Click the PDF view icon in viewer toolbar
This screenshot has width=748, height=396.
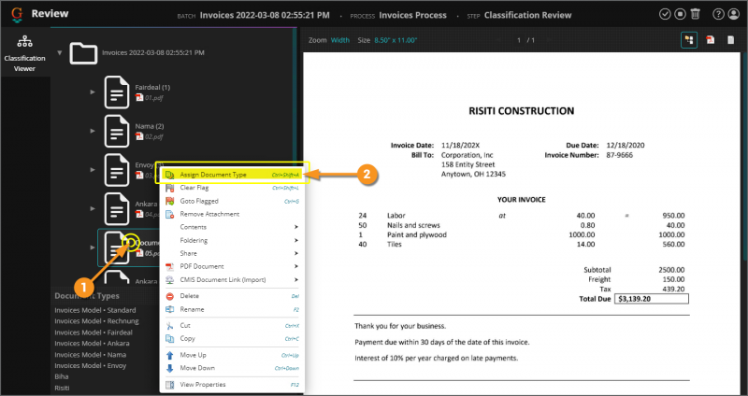711,40
